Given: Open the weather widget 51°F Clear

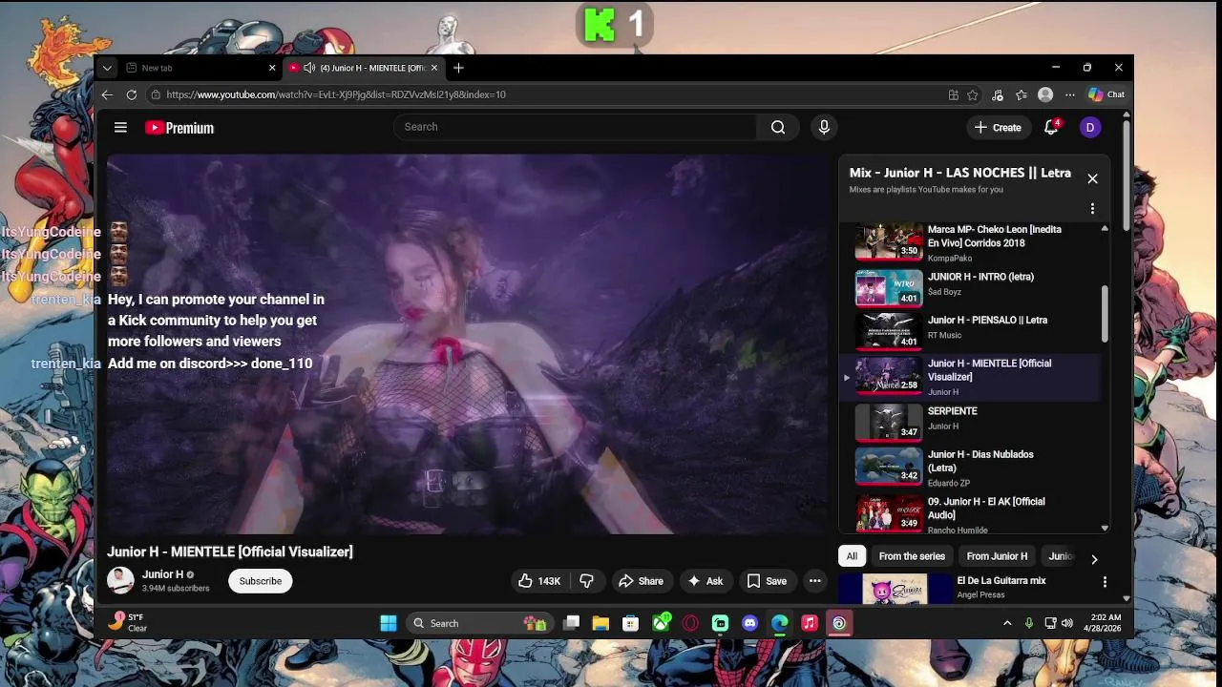Looking at the screenshot, I should (x=128, y=623).
